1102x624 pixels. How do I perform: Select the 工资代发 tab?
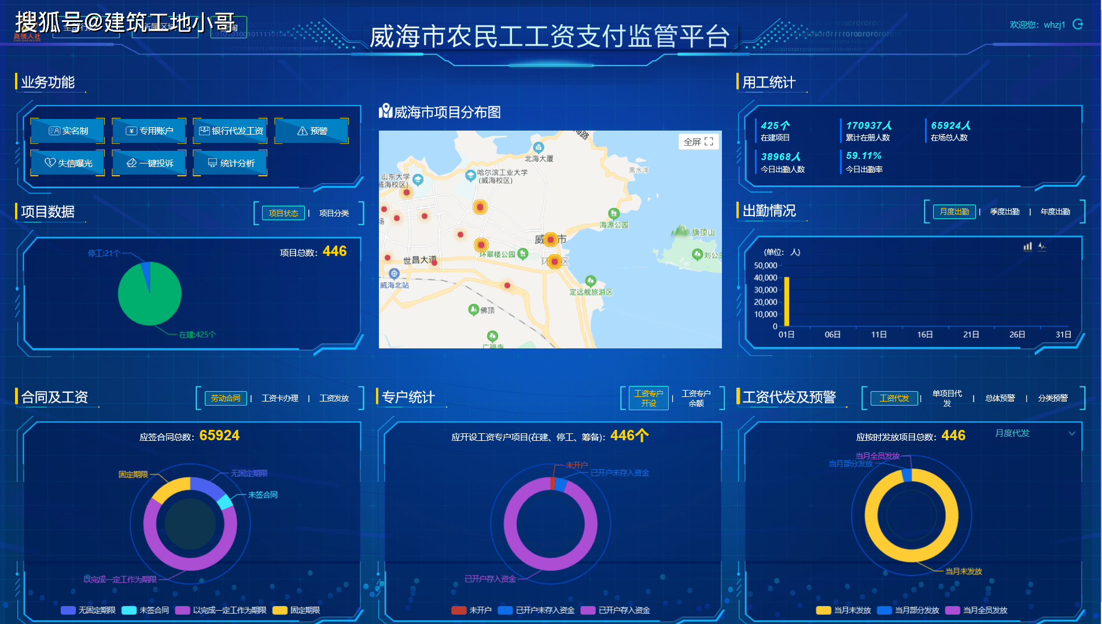coord(894,398)
